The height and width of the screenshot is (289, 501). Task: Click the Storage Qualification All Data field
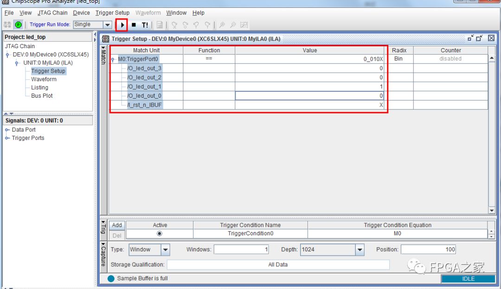pyautogui.click(x=278, y=264)
